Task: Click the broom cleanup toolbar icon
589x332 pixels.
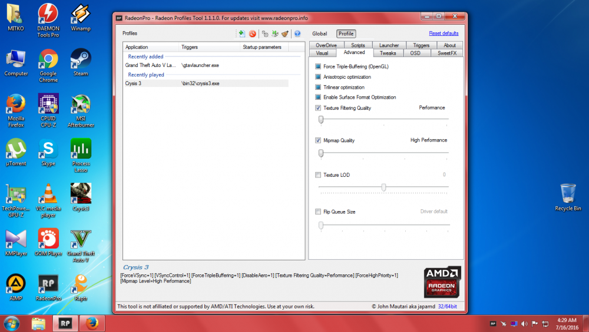Action: pos(285,33)
